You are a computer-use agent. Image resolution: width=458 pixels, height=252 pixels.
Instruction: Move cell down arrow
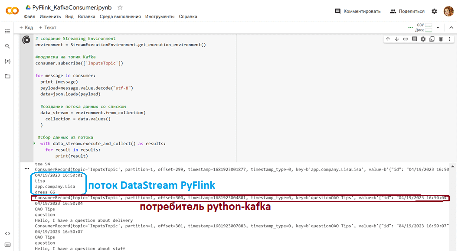tap(397, 39)
